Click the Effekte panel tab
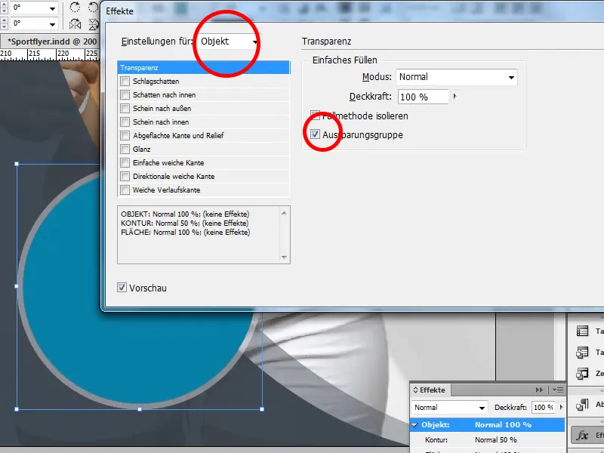This screenshot has height=453, width=604. point(429,390)
